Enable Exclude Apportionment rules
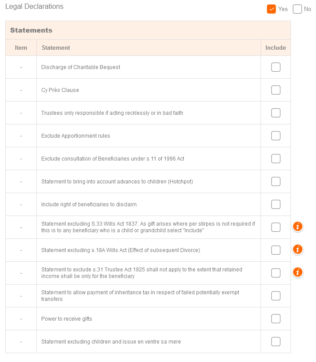The width and height of the screenshot is (316, 362). 276,136
